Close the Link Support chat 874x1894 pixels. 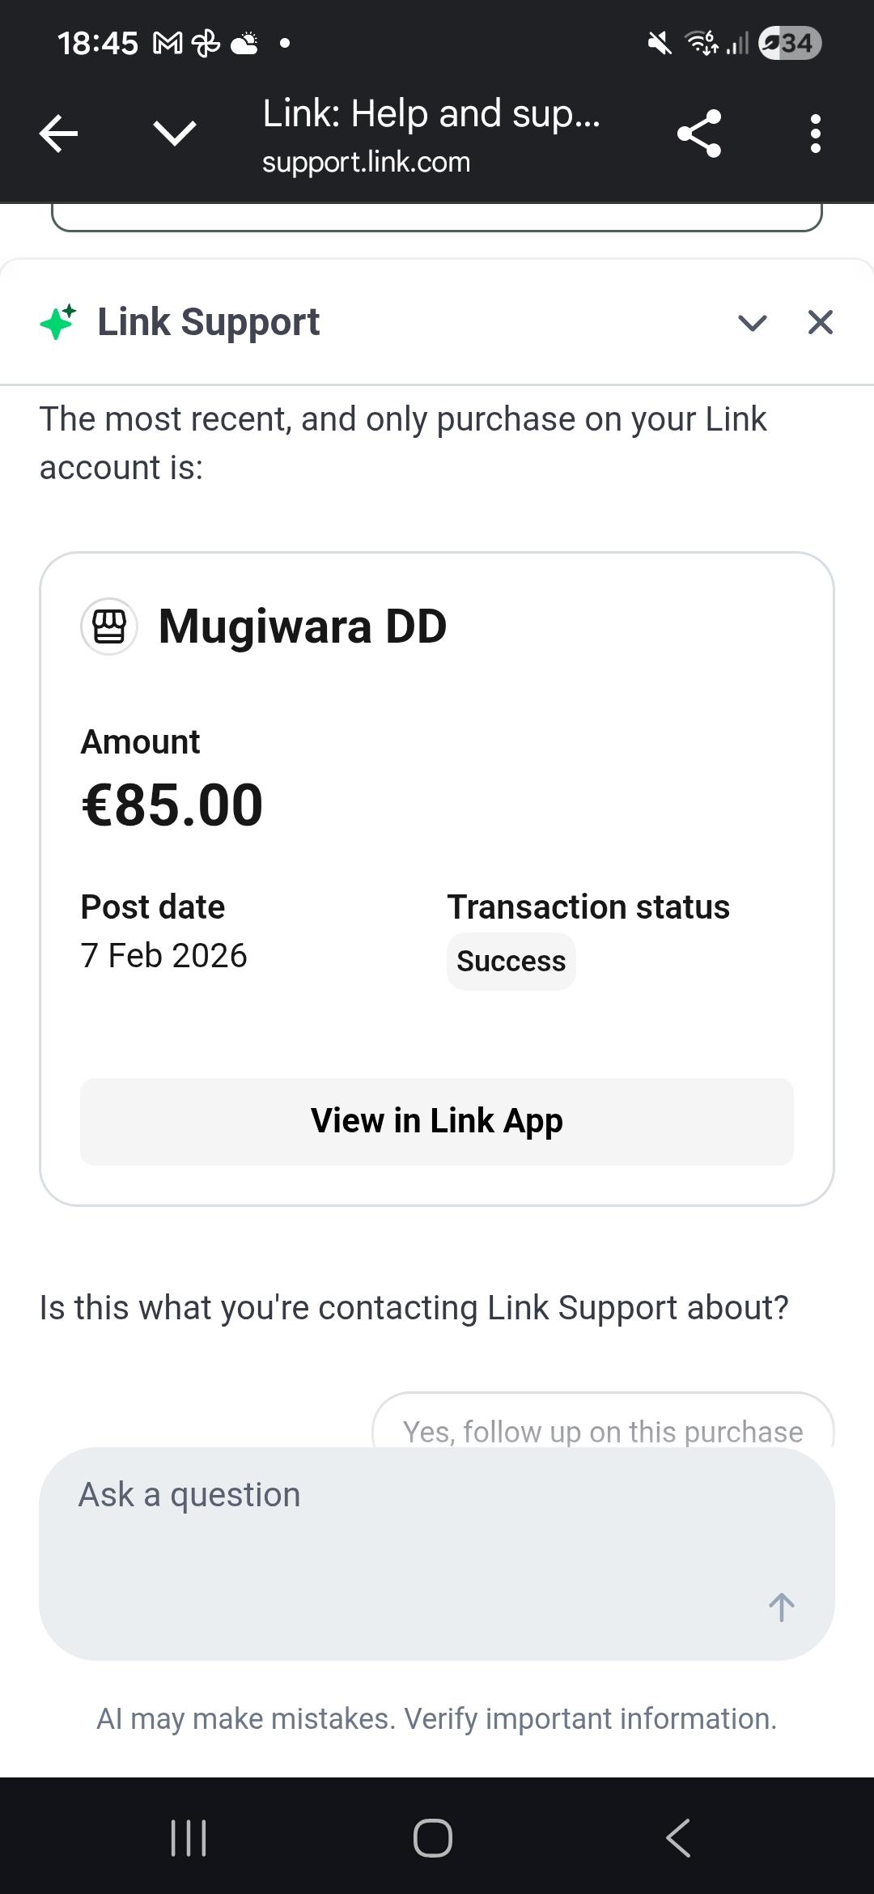821,322
